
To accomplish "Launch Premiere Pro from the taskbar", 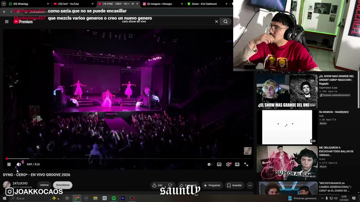I will click(x=123, y=198).
